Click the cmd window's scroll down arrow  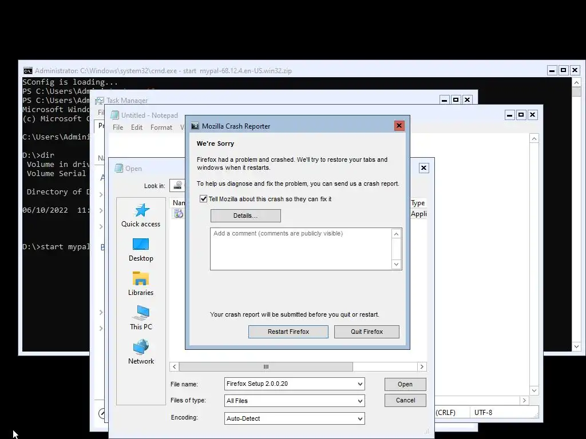(576, 346)
